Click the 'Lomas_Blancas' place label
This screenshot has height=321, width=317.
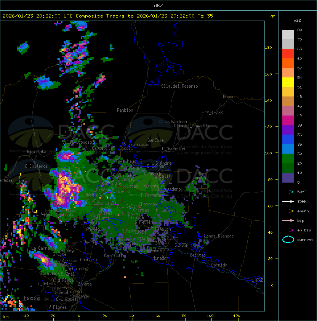pyautogui.click(x=219, y=236)
